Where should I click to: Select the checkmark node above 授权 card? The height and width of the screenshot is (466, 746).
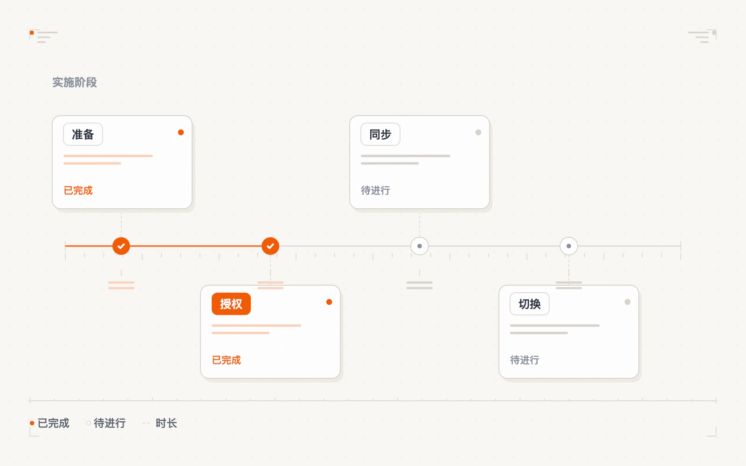click(x=270, y=246)
